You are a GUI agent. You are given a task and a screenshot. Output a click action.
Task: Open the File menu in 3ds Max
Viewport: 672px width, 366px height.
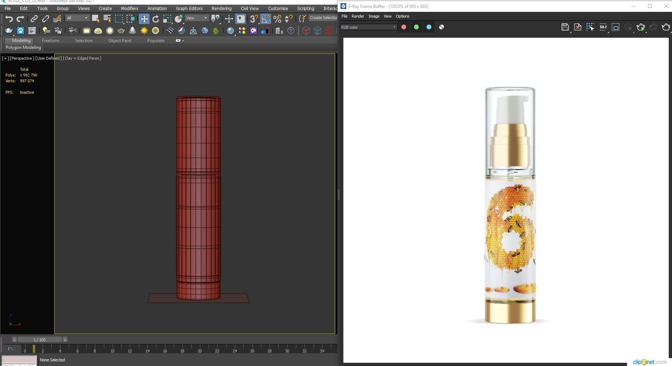click(7, 8)
